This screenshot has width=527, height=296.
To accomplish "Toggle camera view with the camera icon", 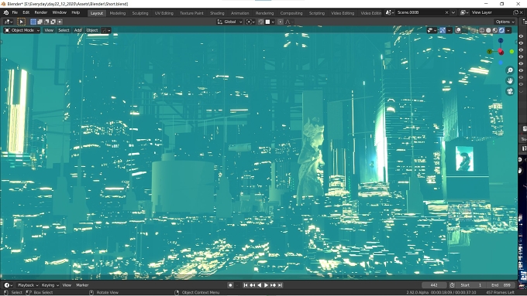I will (510, 91).
